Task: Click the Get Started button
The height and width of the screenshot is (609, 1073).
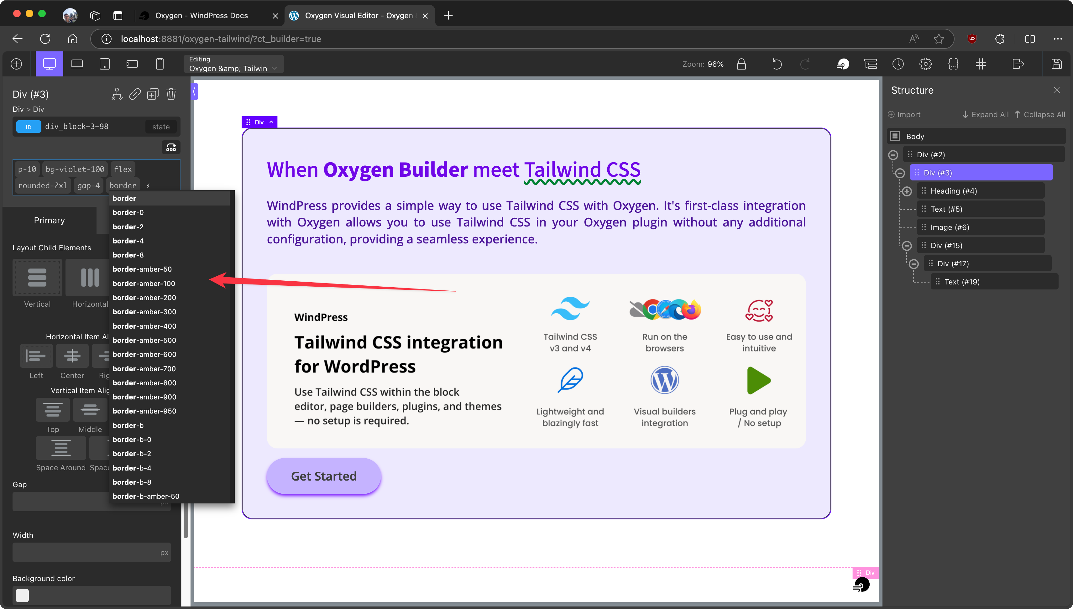Action: (x=323, y=476)
